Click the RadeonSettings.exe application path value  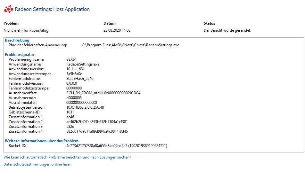tap(130, 45)
